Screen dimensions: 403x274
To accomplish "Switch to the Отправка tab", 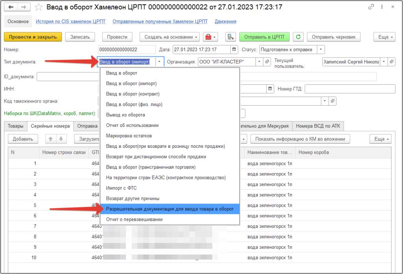I will pos(87,126).
